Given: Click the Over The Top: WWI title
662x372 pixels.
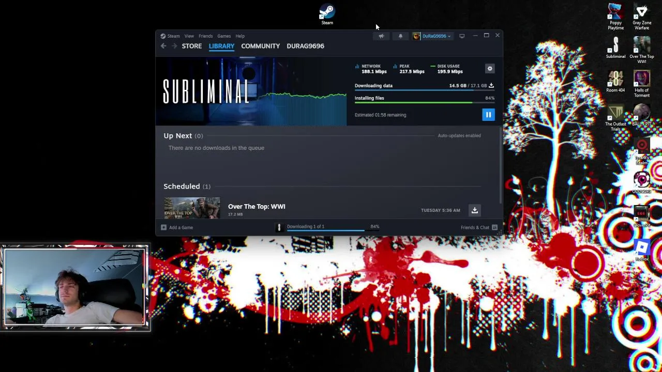Looking at the screenshot, I should pyautogui.click(x=257, y=207).
